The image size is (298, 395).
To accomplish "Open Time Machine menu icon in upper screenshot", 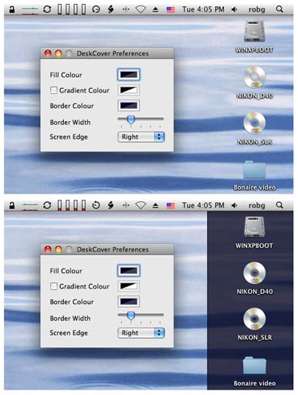I will coord(96,9).
